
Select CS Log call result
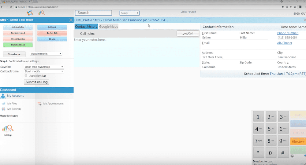(x=52, y=39)
